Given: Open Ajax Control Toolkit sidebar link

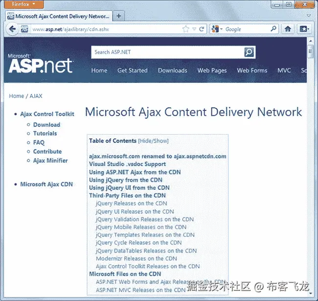Looking at the screenshot, I should [x=47, y=114].
